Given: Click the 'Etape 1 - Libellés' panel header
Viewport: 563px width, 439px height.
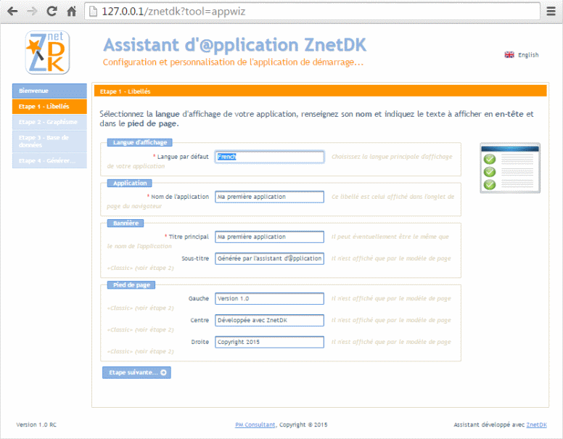Looking at the screenshot, I should coord(320,91).
